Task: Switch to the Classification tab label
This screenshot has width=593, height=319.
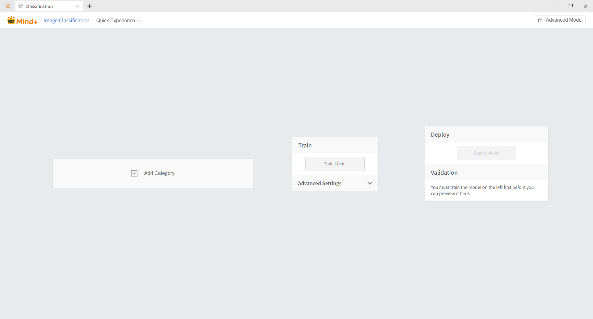Action: [39, 6]
